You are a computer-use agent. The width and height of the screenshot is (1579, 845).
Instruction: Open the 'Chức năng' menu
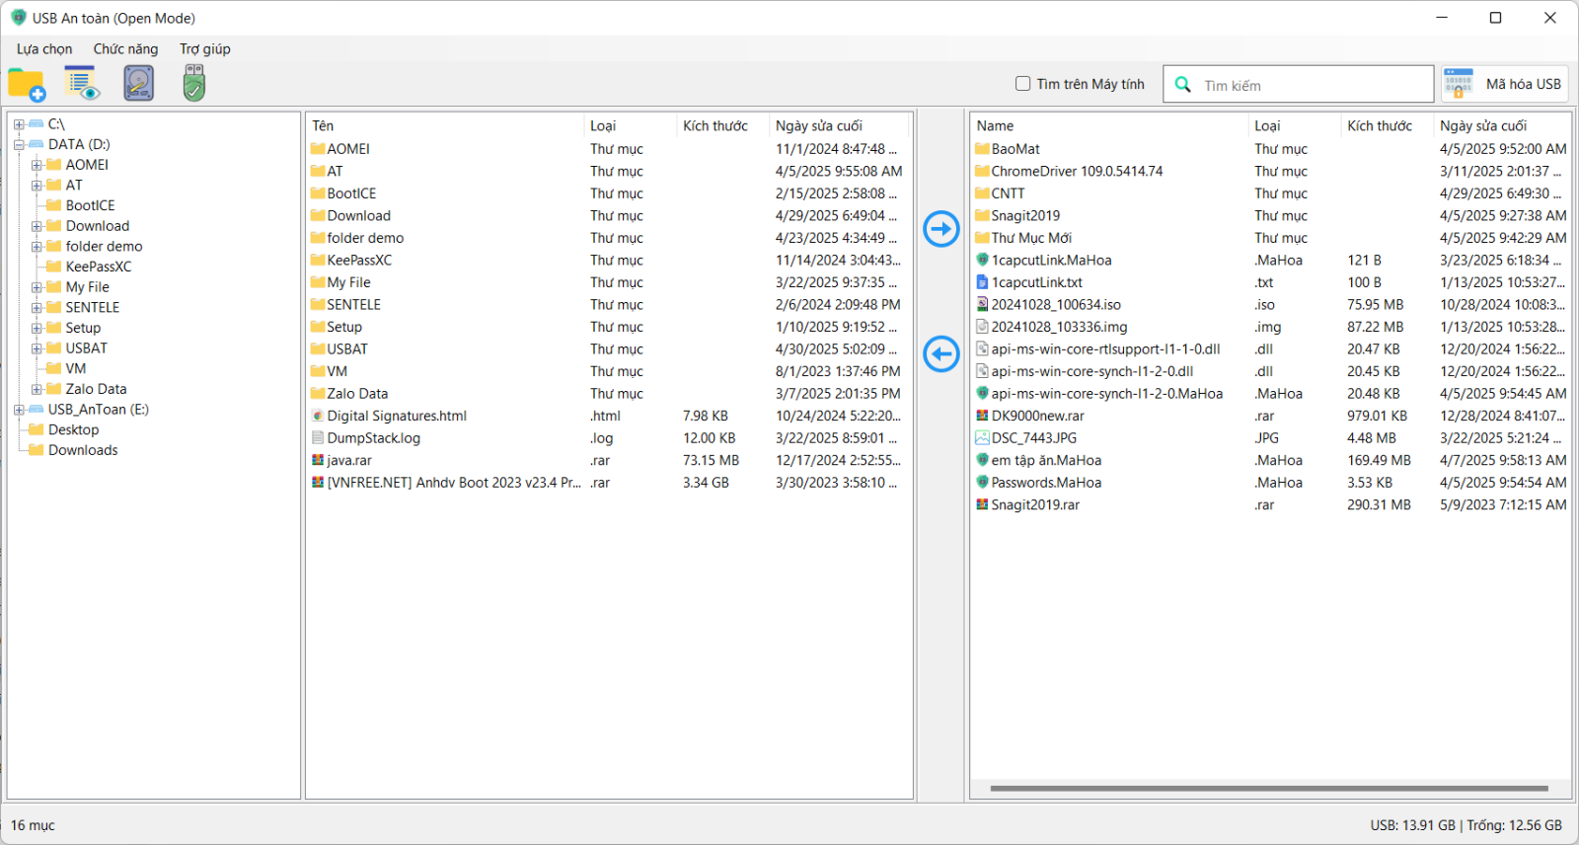pos(125,49)
